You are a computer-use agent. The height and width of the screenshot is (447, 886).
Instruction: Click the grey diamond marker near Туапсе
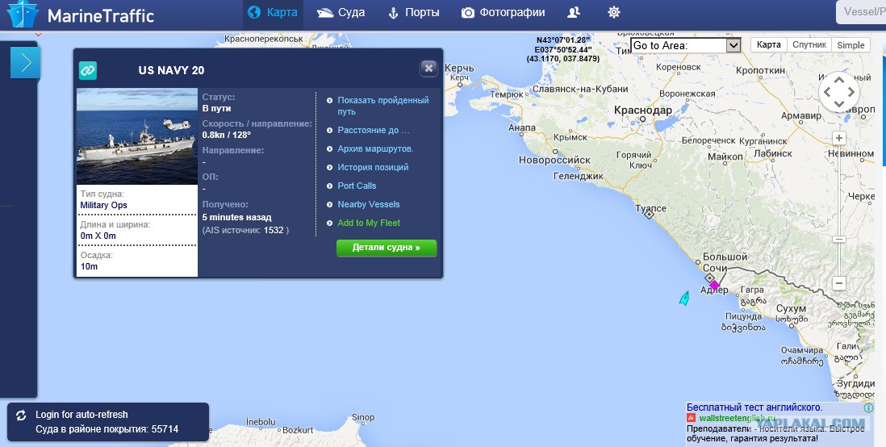point(650,215)
